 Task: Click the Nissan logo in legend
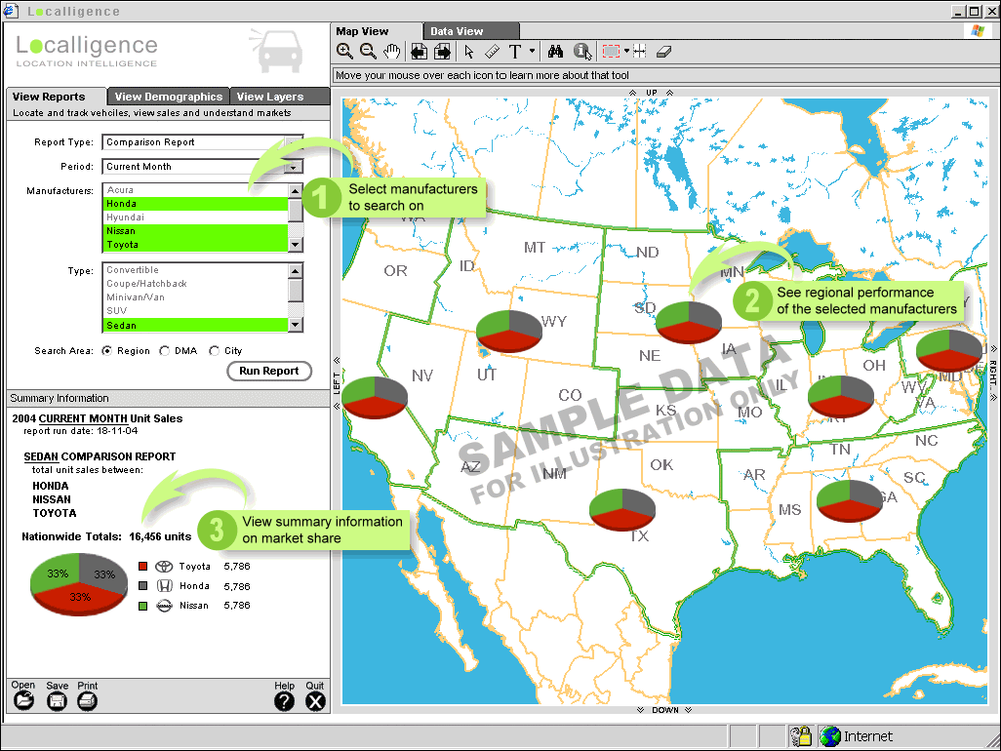point(165,606)
